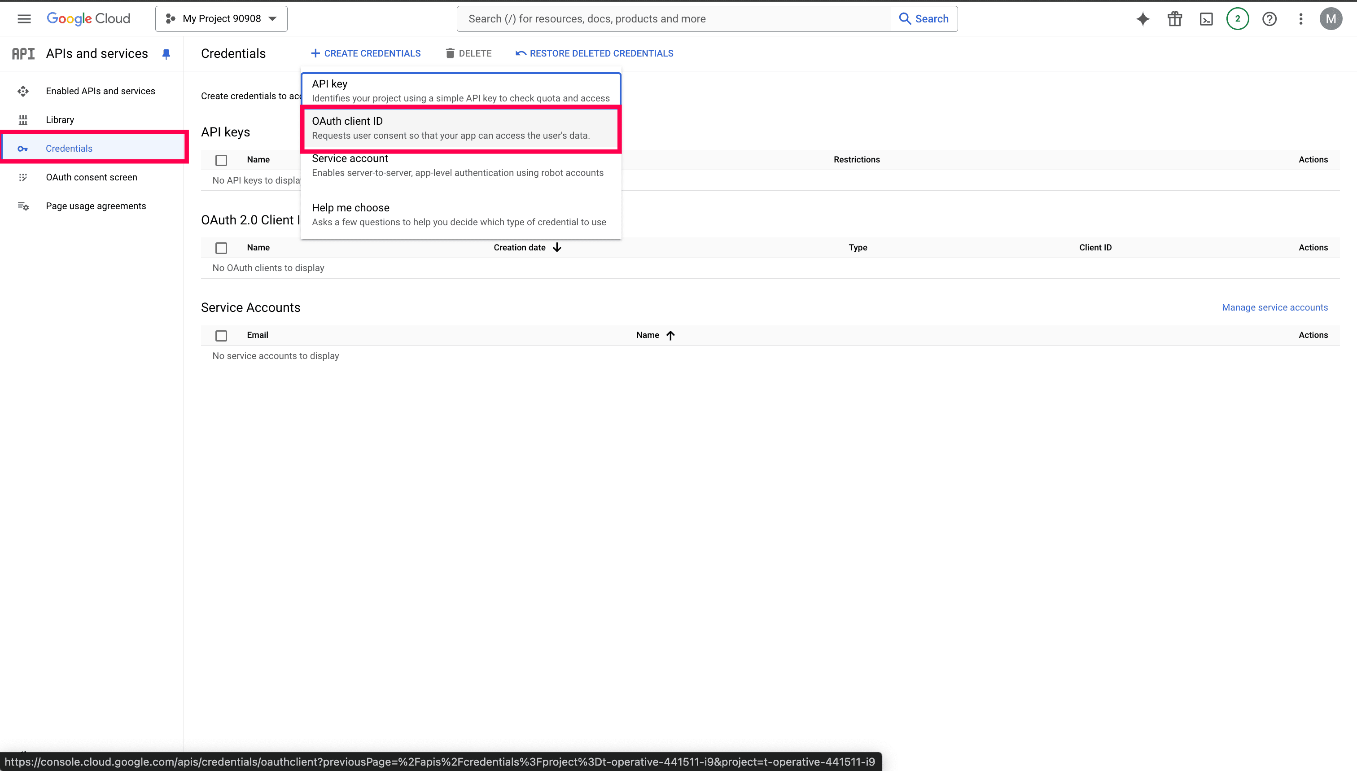1357x771 pixels.
Task: Open the help question mark icon
Action: click(1269, 19)
